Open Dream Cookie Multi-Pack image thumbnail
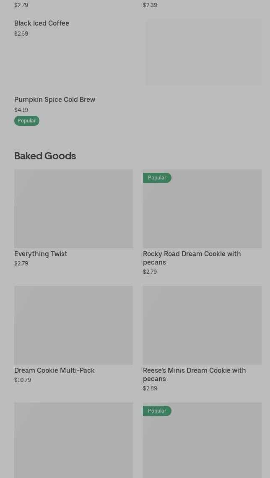 tap(73, 325)
